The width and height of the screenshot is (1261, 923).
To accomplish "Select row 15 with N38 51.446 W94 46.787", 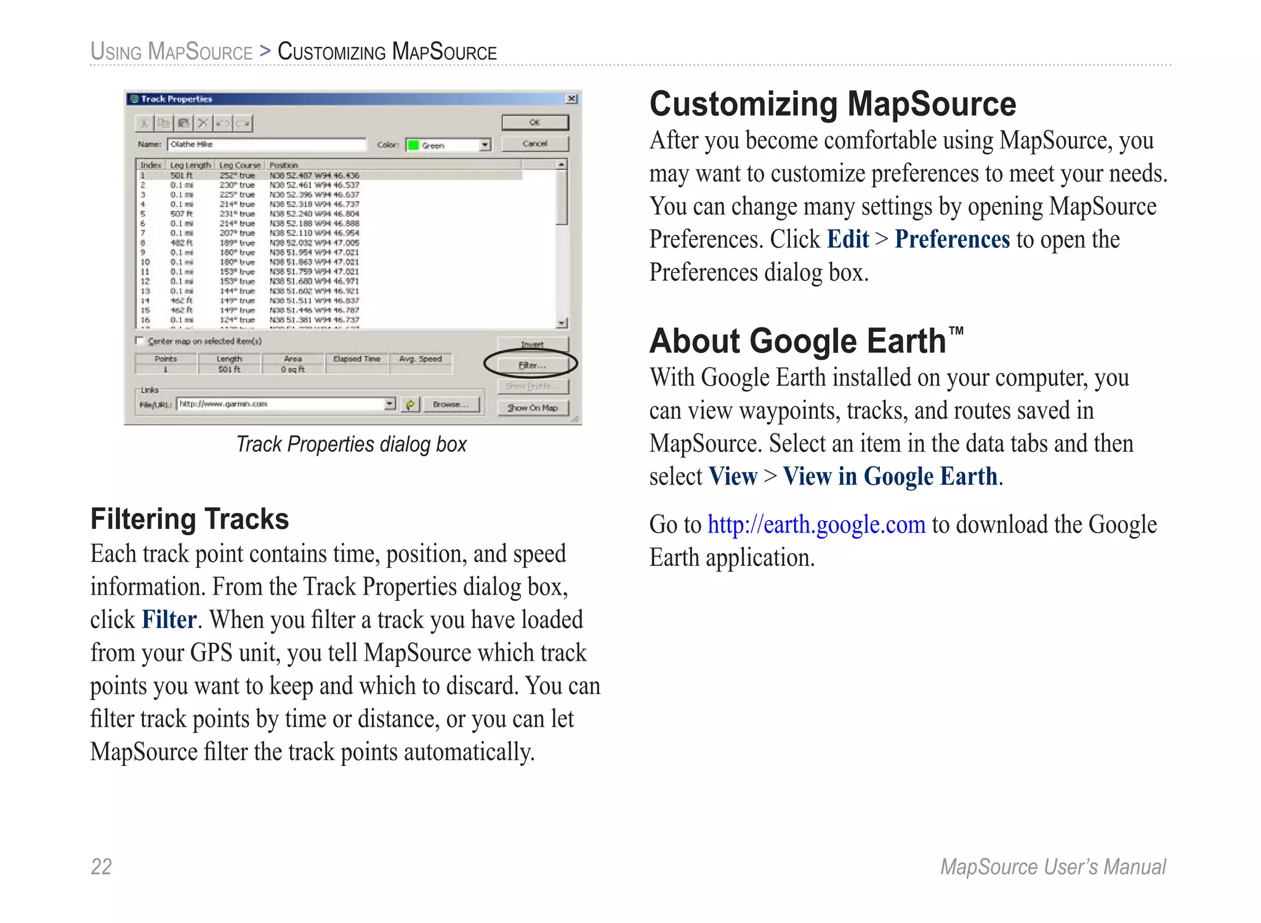I will click(x=329, y=310).
